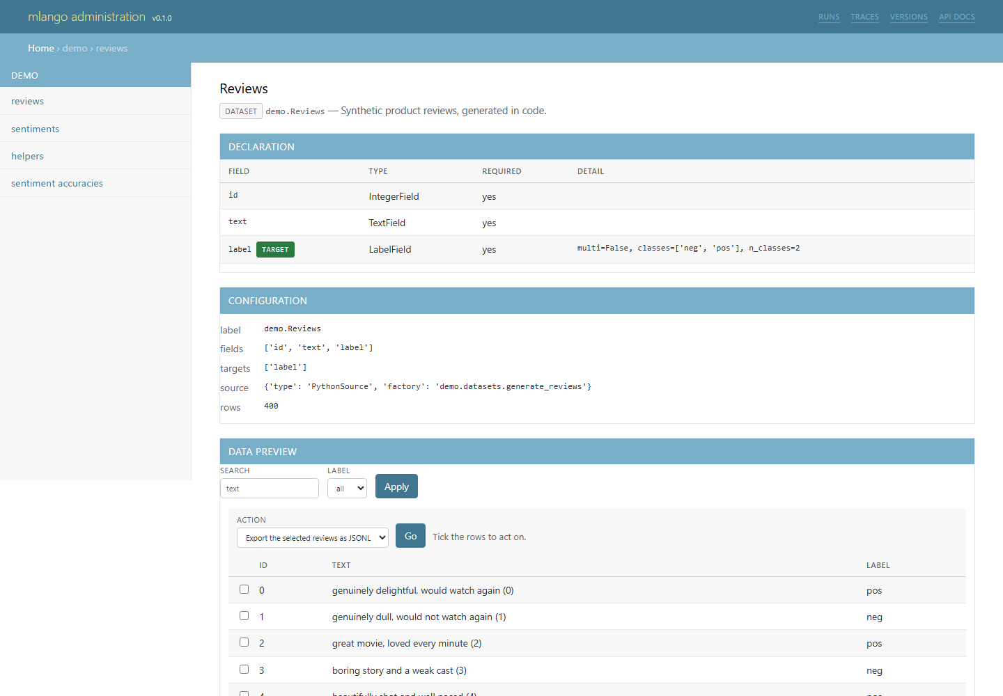Click the source value with 'PythonSource'

428,386
